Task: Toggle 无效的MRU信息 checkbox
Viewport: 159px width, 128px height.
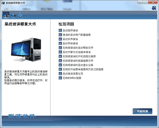Action: [x=60, y=78]
